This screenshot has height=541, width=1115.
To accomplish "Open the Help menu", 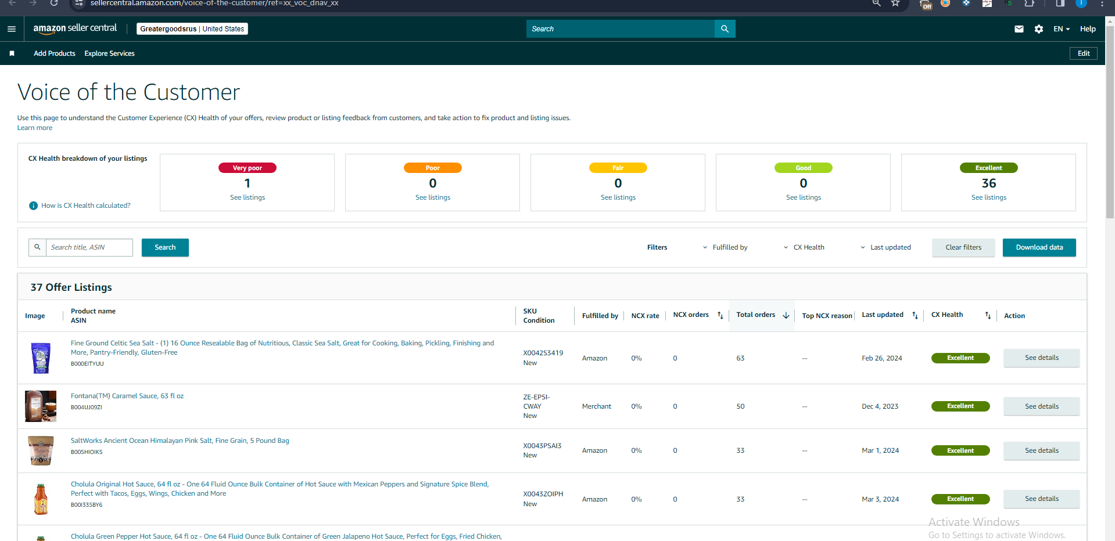I will click(1088, 29).
